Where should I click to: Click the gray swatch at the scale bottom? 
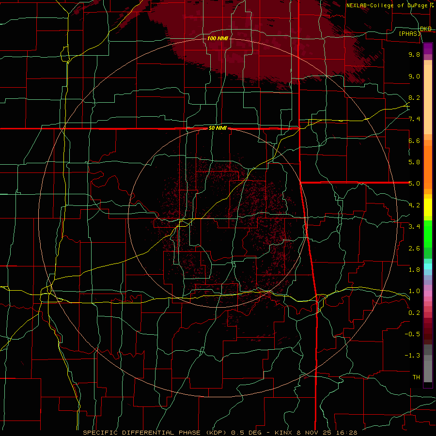(x=428, y=371)
